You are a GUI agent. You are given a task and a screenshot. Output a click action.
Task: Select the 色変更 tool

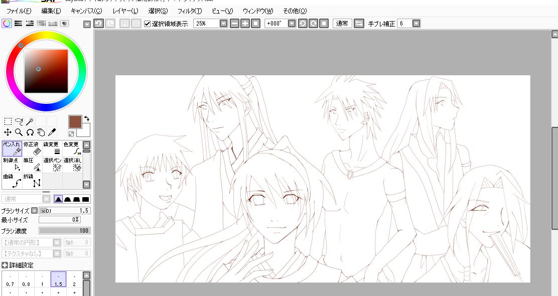[72, 149]
